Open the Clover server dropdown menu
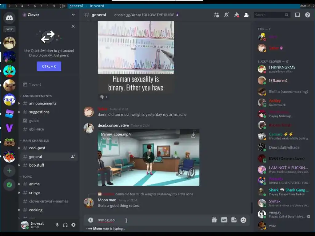This screenshot has width=315, height=236. tap(49, 15)
